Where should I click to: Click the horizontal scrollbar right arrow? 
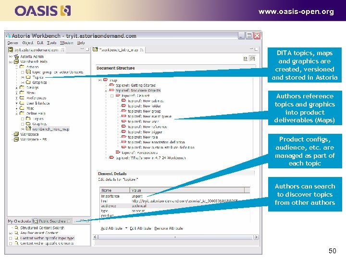[x=256, y=237]
